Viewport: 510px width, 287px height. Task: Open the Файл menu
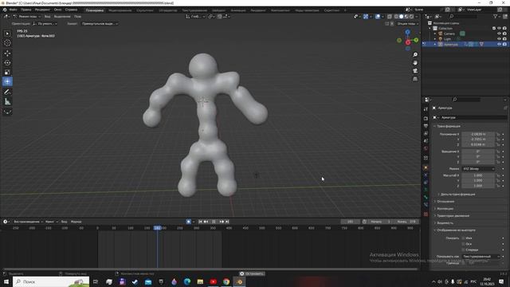click(x=13, y=10)
